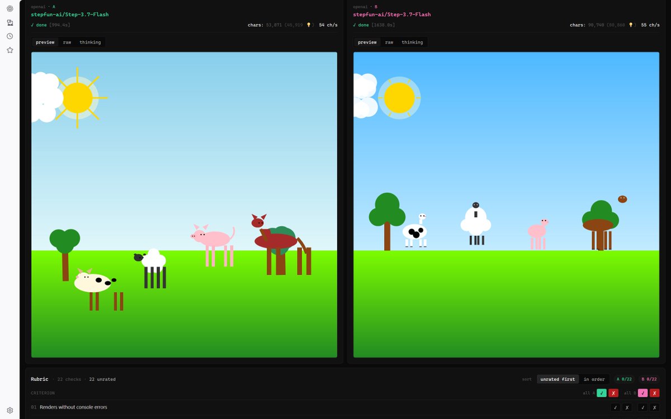The image size is (671, 419).
Task: Open the OpenAI logo icon in sidebar
Action: pyautogui.click(x=10, y=8)
